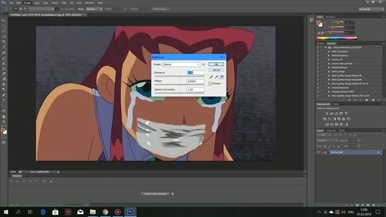Switch to the Channels tab
This screenshot has width=386, height=217.
(331, 131)
